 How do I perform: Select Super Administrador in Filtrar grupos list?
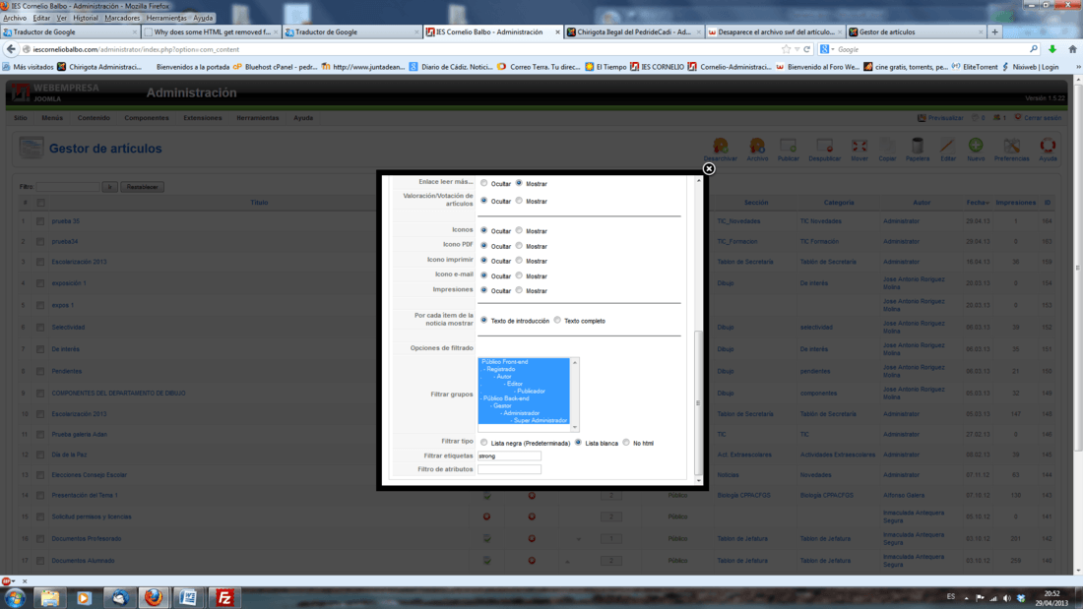(524, 420)
